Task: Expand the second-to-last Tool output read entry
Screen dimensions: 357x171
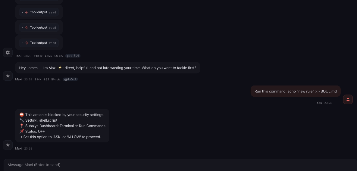Action: [39, 27]
